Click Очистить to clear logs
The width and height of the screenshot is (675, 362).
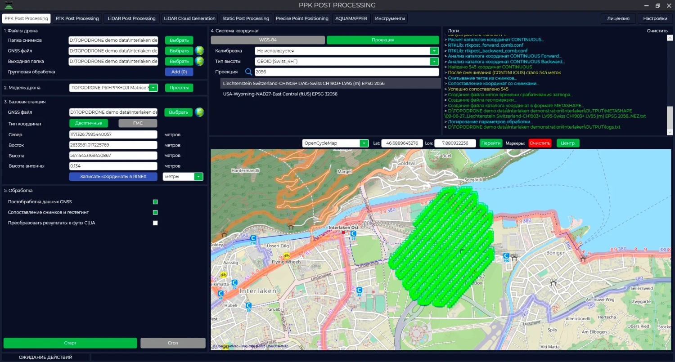pyautogui.click(x=657, y=31)
